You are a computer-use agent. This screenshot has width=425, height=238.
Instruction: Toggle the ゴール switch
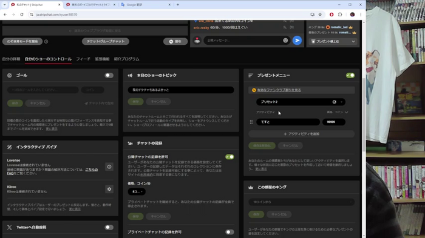click(x=109, y=76)
